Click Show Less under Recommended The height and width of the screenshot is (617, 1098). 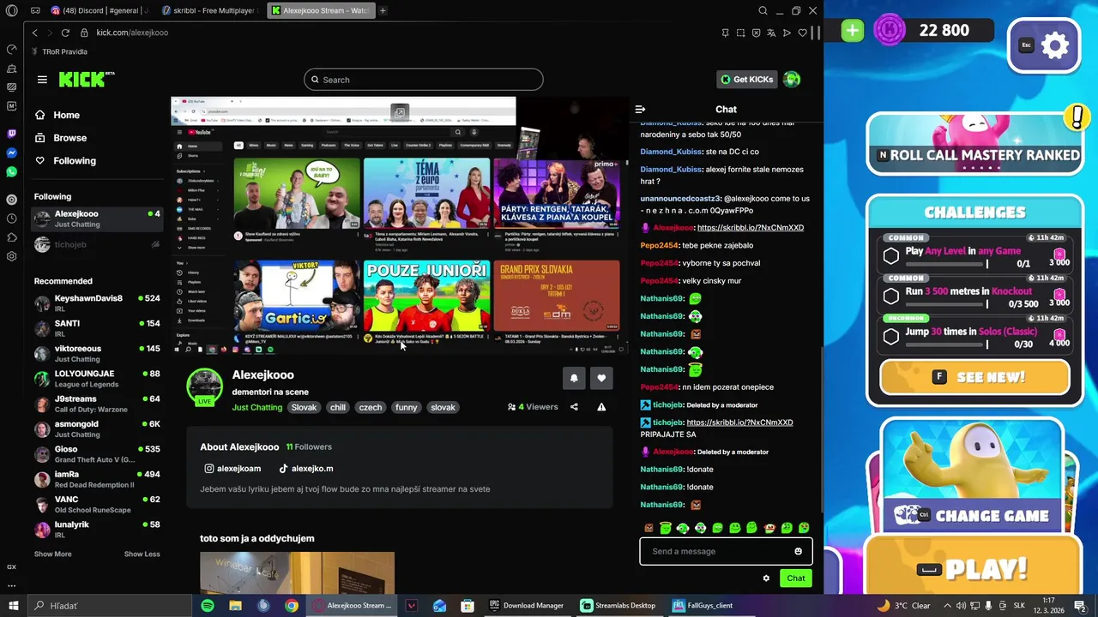(142, 554)
